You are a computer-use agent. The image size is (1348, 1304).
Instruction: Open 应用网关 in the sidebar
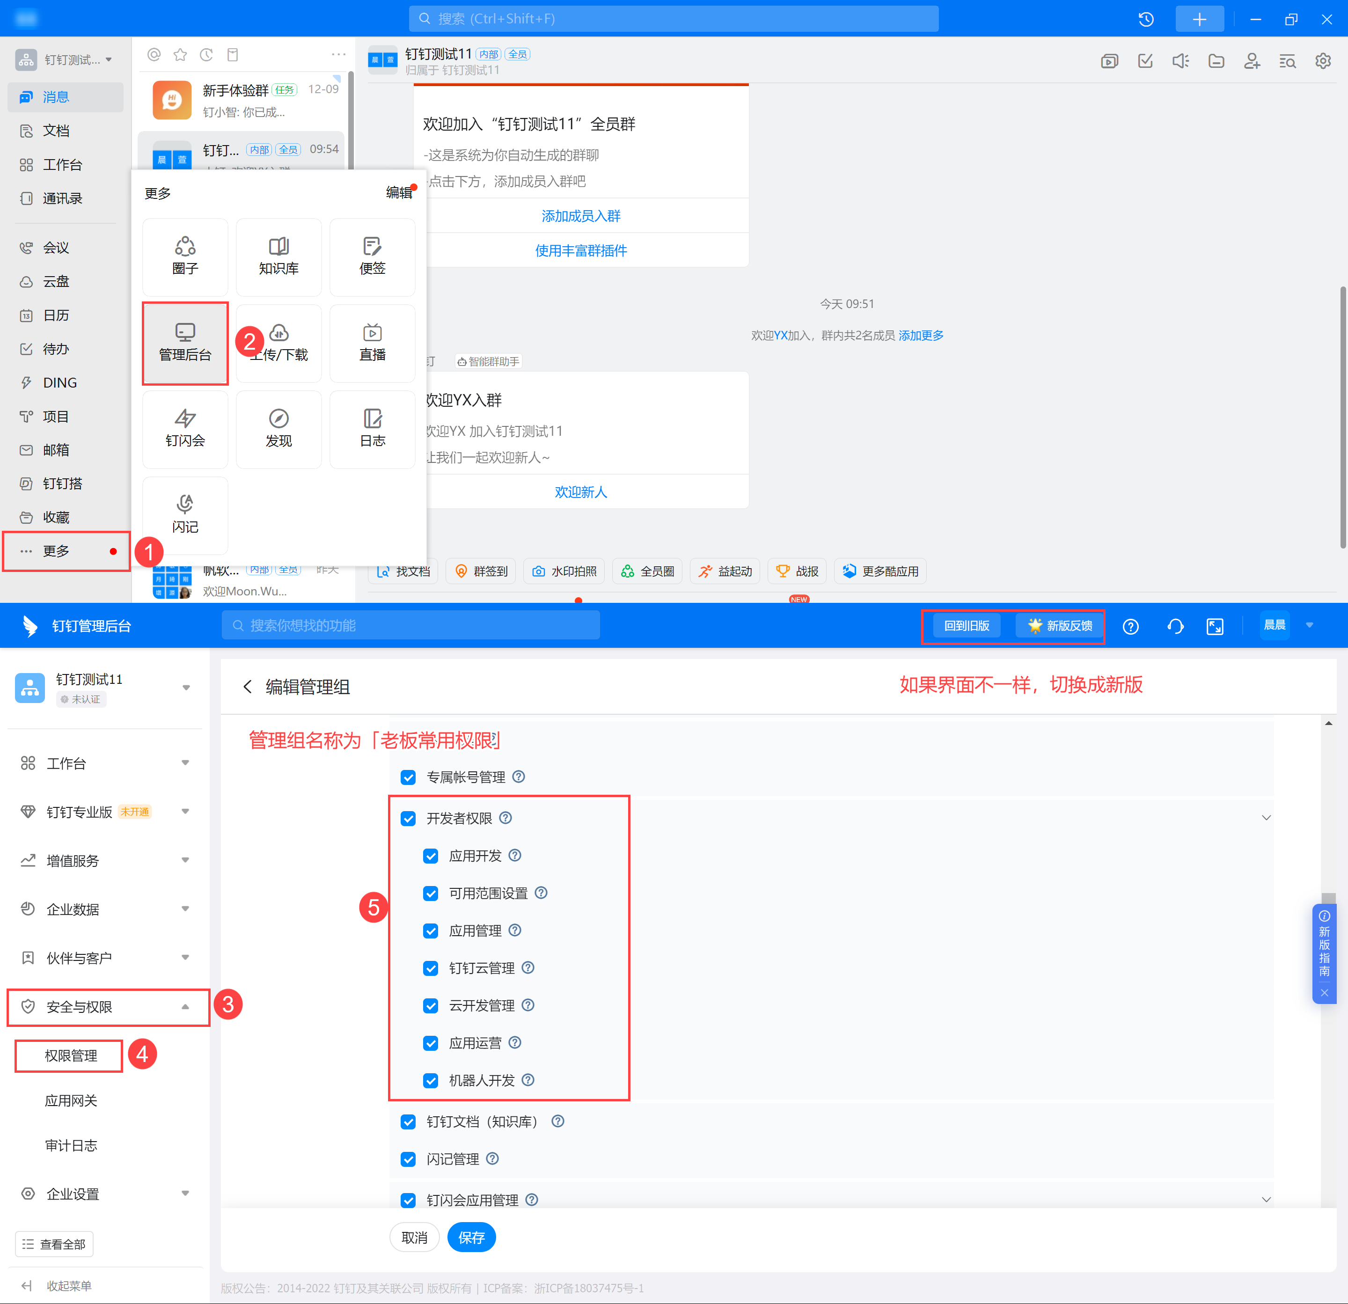pos(71,1100)
